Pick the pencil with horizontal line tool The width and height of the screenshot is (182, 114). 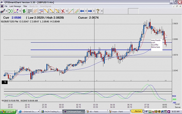(52, 11)
